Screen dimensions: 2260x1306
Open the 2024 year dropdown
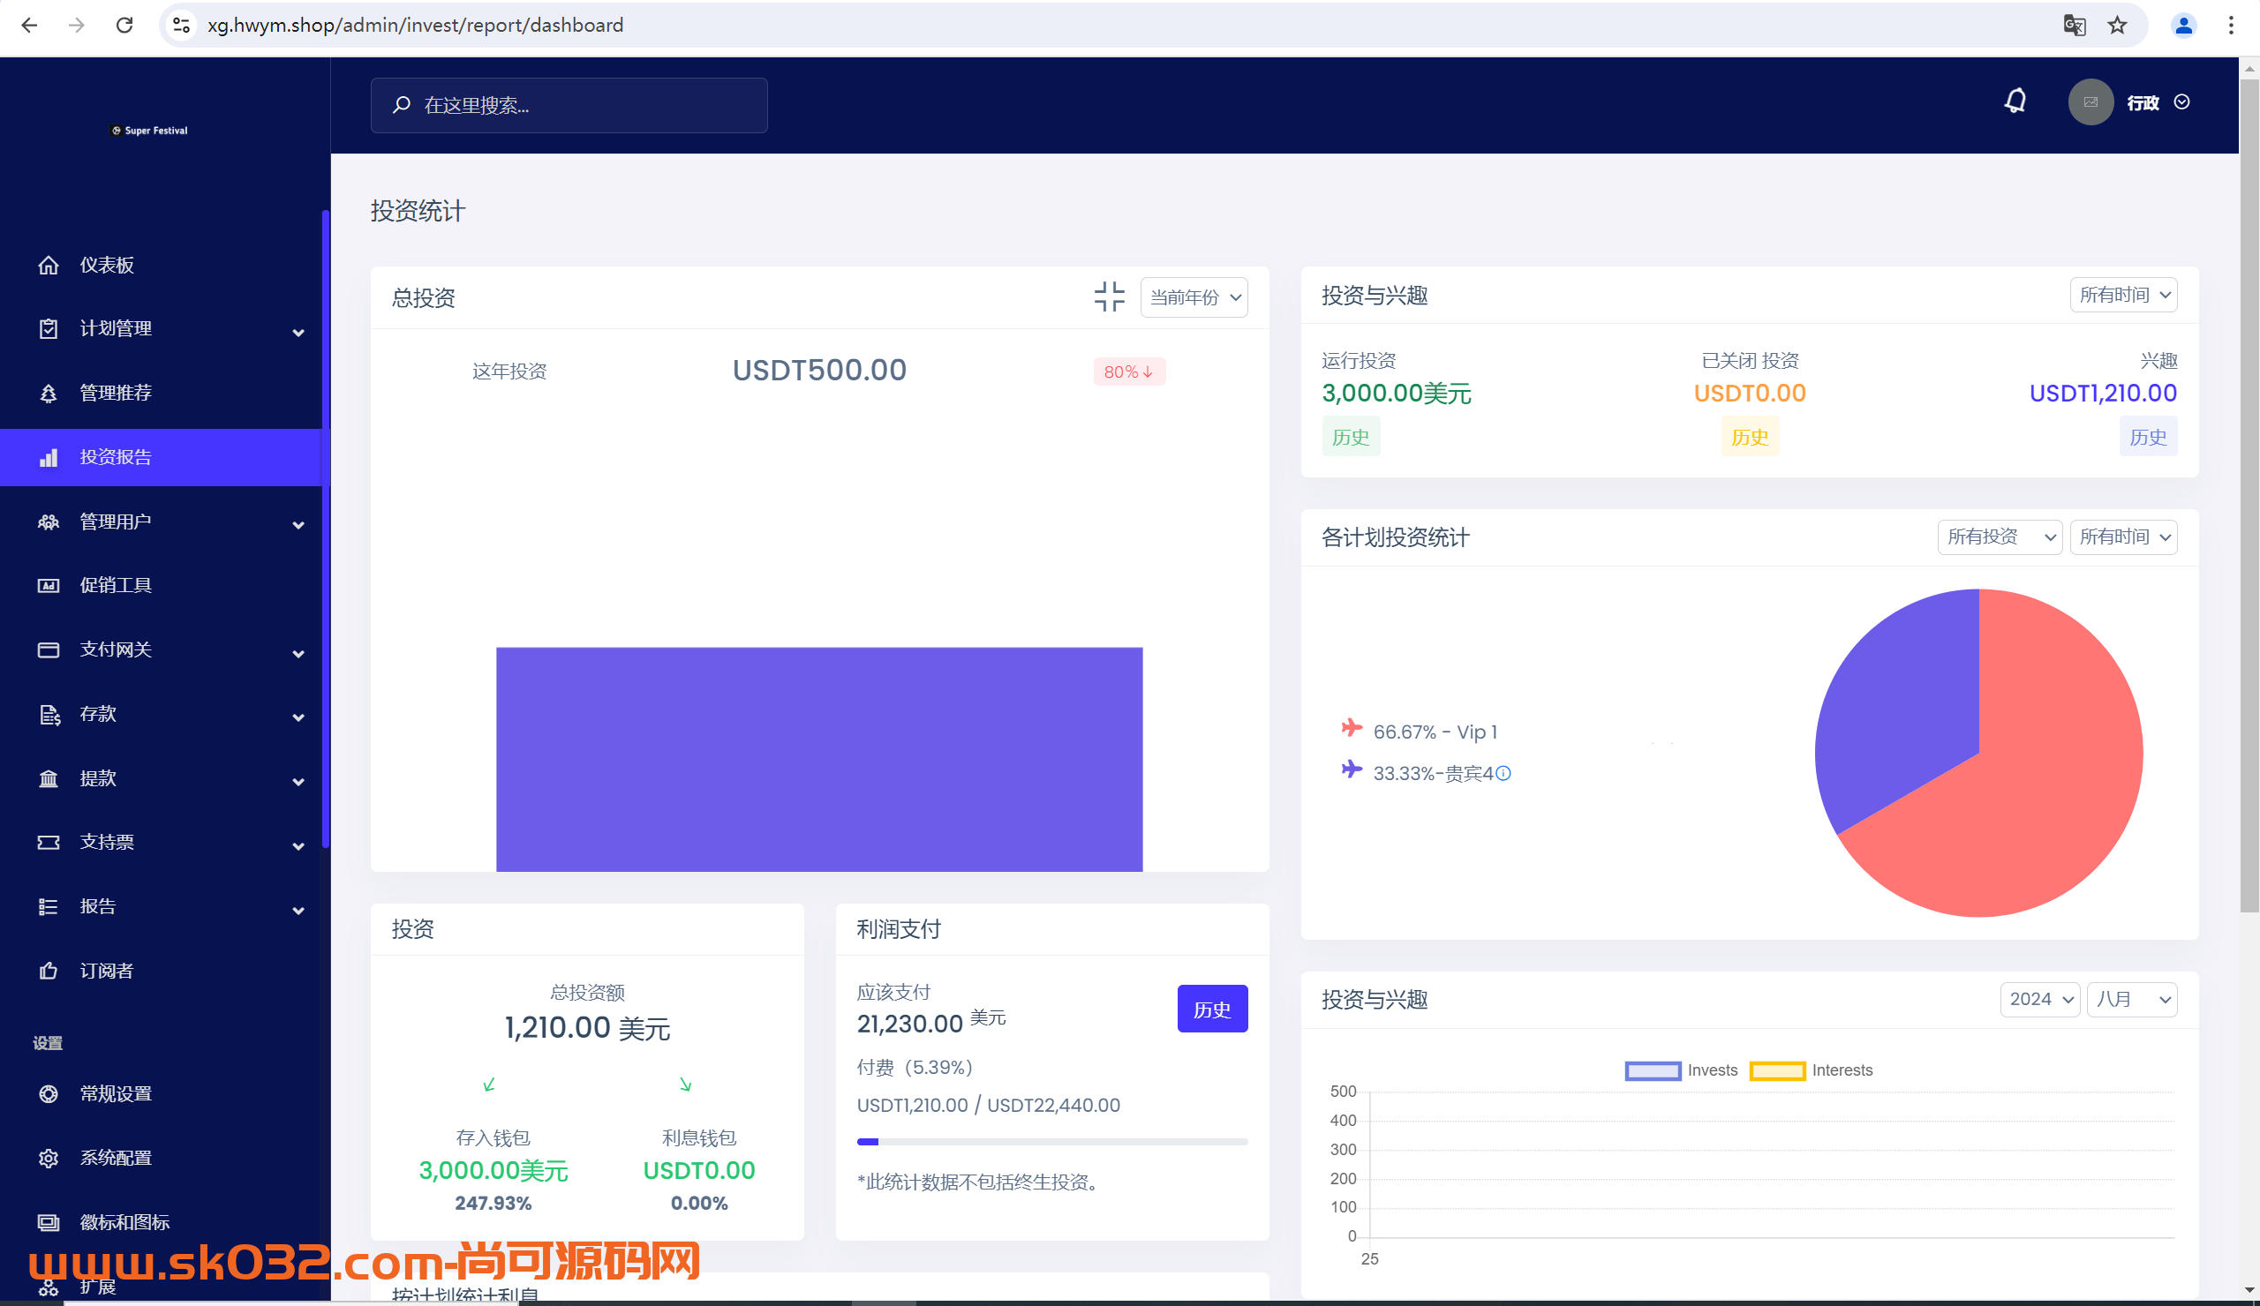coord(2040,1000)
